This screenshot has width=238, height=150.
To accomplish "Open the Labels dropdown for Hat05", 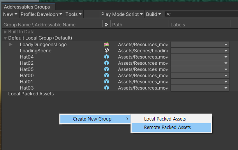I will tap(200, 69).
